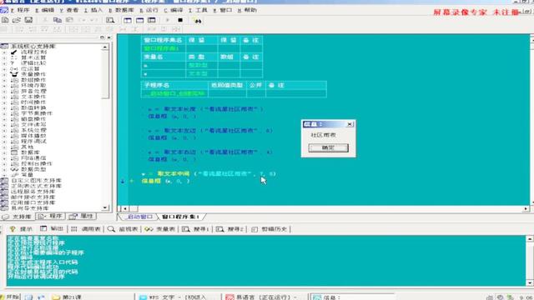Expand the 磁盘操作 tree node
This screenshot has width=534, height=300.
4,119
